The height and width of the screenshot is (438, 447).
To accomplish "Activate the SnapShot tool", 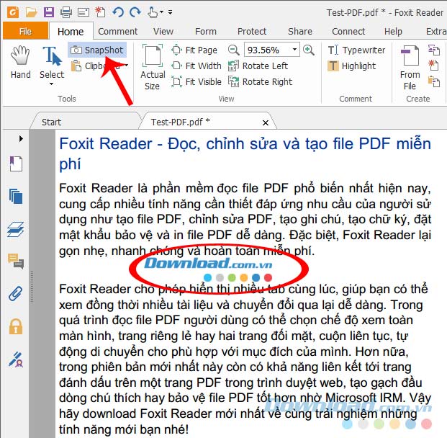I will tap(97, 50).
